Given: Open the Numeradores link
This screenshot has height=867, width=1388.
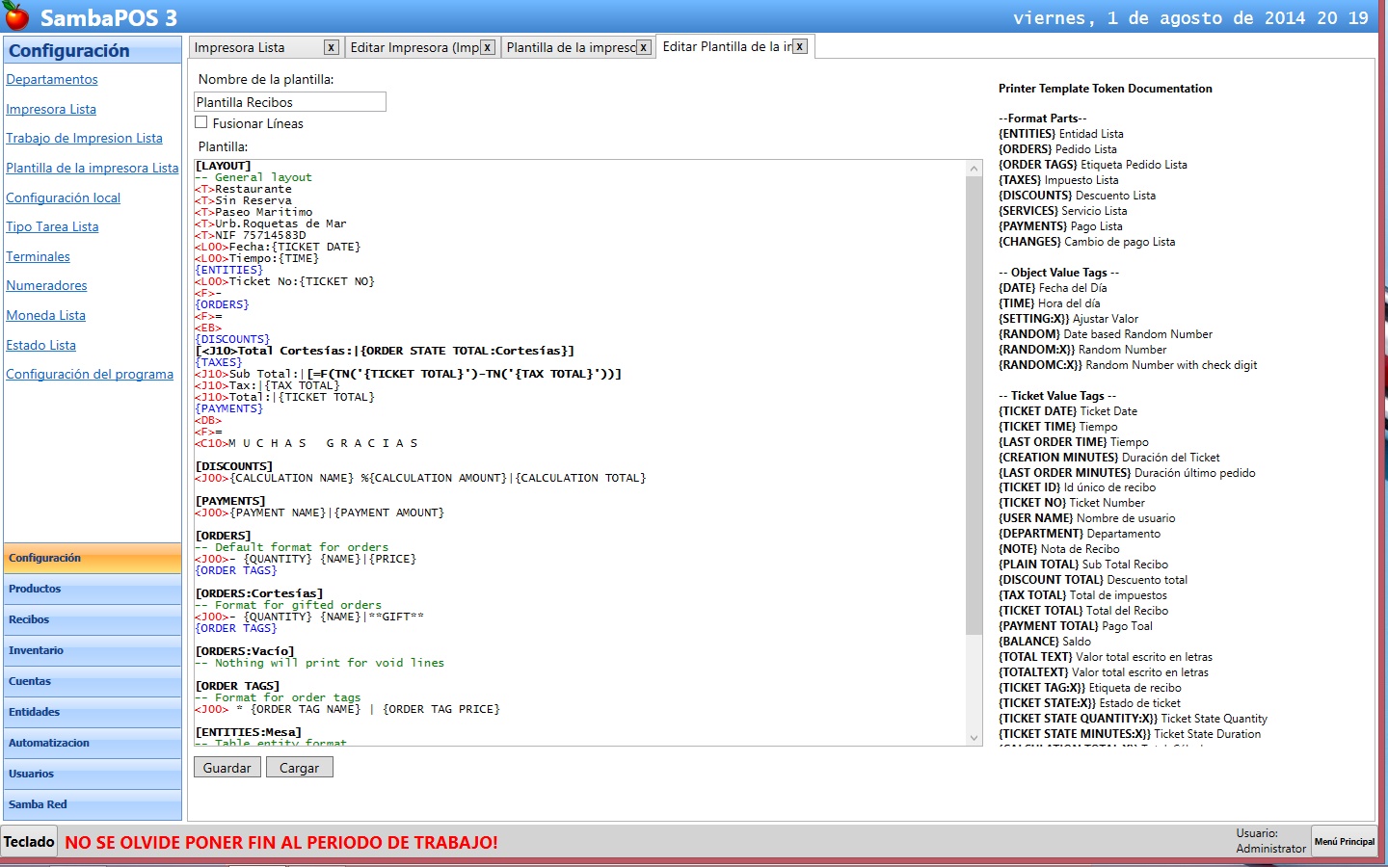Looking at the screenshot, I should tap(46, 285).
